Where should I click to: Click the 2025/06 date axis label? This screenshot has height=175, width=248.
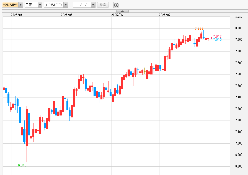117,15
